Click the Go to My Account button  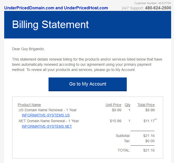coord(88,84)
